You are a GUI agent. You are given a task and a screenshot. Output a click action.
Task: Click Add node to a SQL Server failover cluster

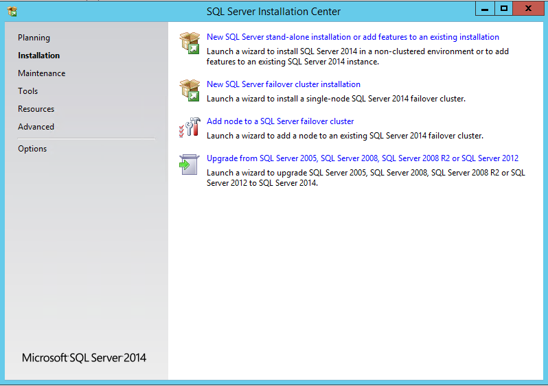pos(280,121)
